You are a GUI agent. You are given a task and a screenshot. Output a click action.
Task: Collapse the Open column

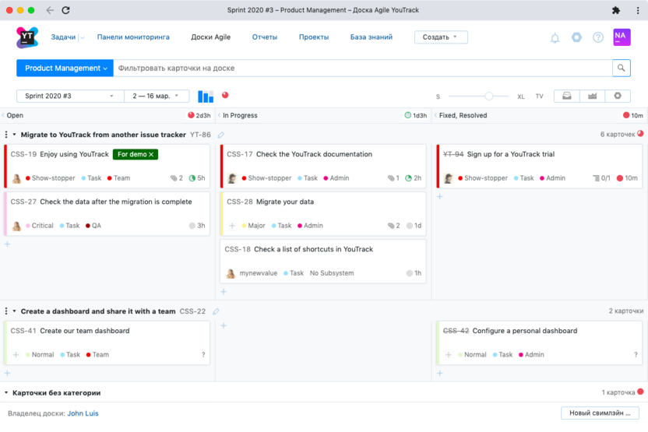click(x=3, y=115)
